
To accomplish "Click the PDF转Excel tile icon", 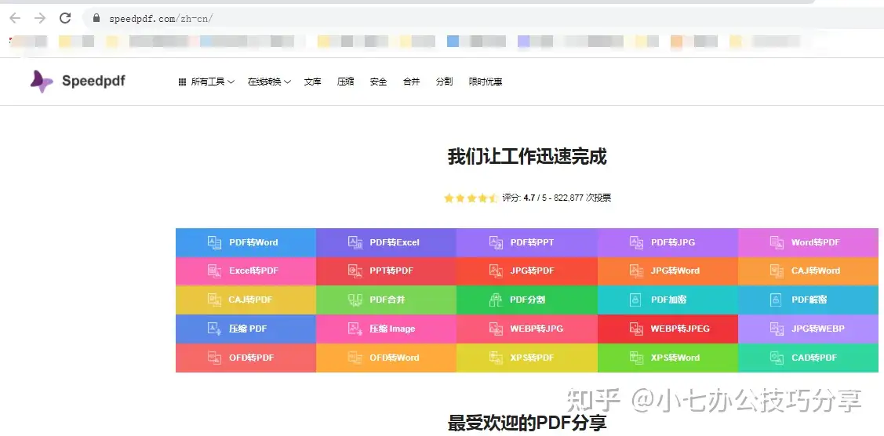I will 355,242.
